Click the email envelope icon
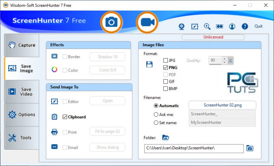 [54, 147]
